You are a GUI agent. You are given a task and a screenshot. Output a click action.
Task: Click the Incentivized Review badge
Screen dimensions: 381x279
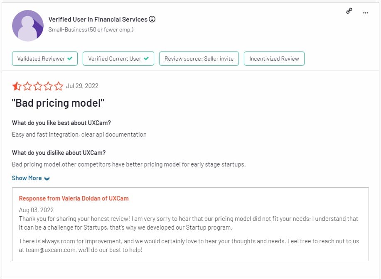point(274,59)
